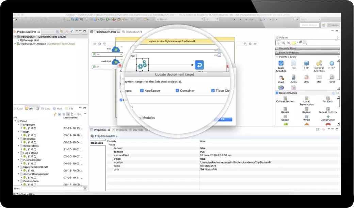Expand the Recently Used palette section

tap(307, 49)
